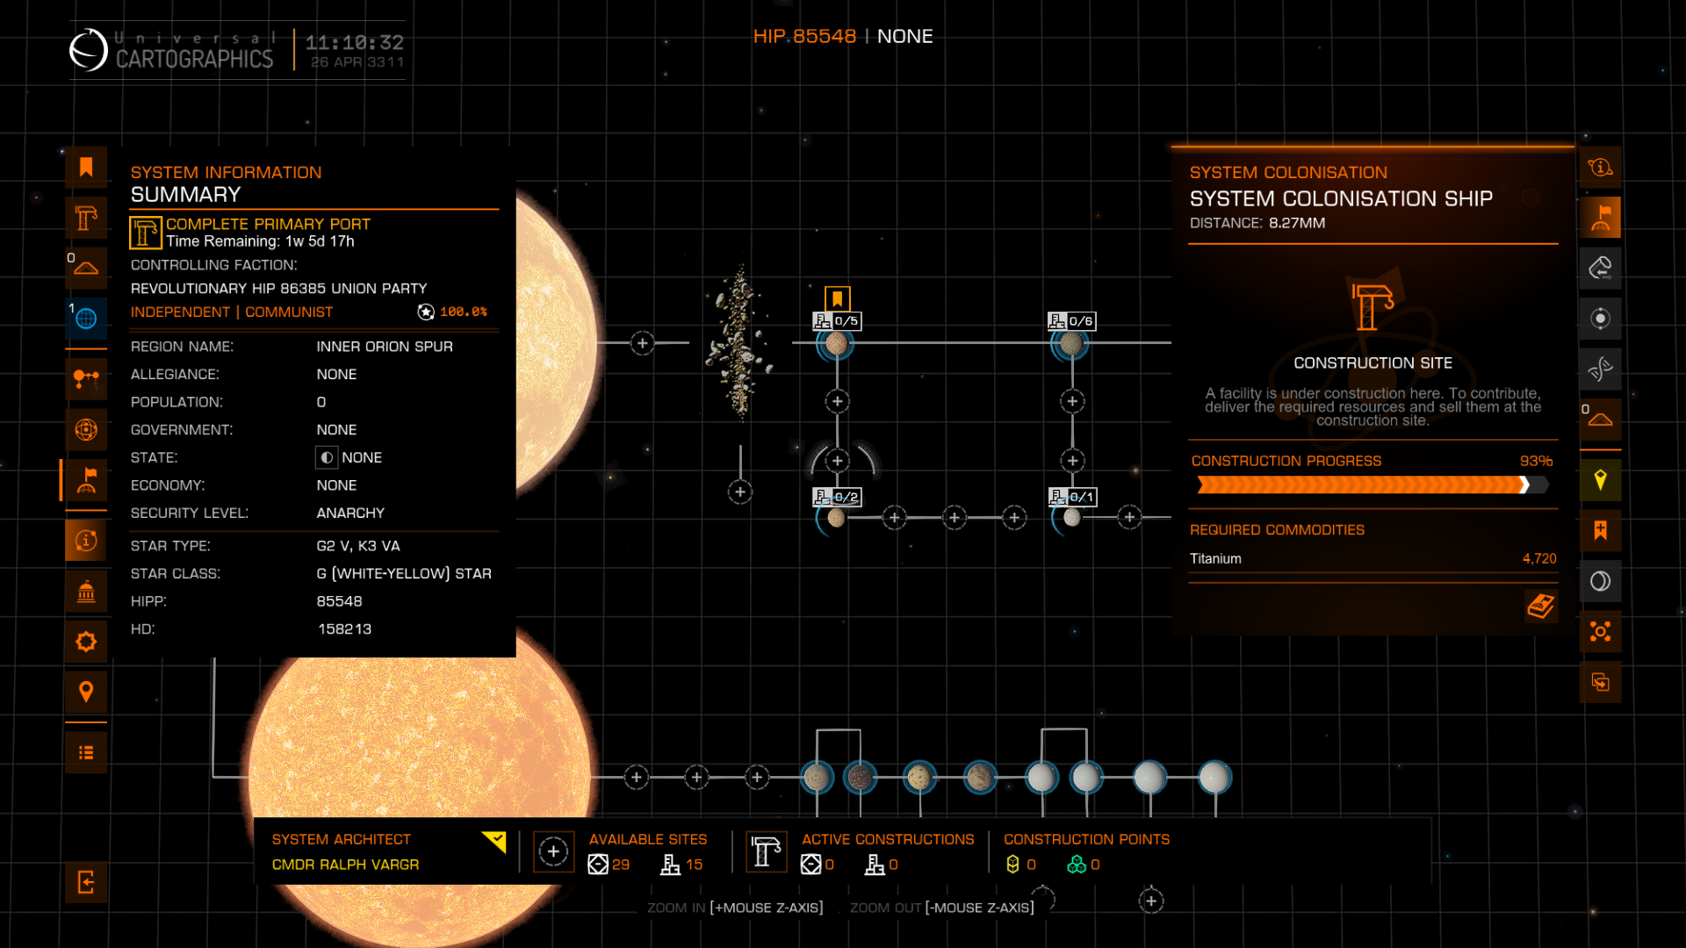Select the crescent moon icon on right
Screen dimensions: 1686x948
pyautogui.click(x=1600, y=581)
